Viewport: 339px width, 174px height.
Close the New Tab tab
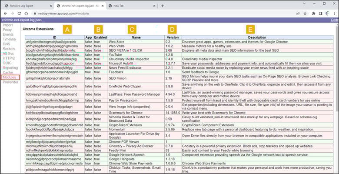154,6
